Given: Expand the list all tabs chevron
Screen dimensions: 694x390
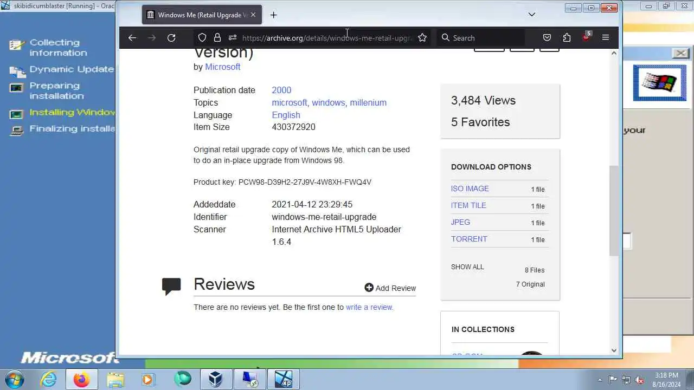Looking at the screenshot, I should coord(532,15).
